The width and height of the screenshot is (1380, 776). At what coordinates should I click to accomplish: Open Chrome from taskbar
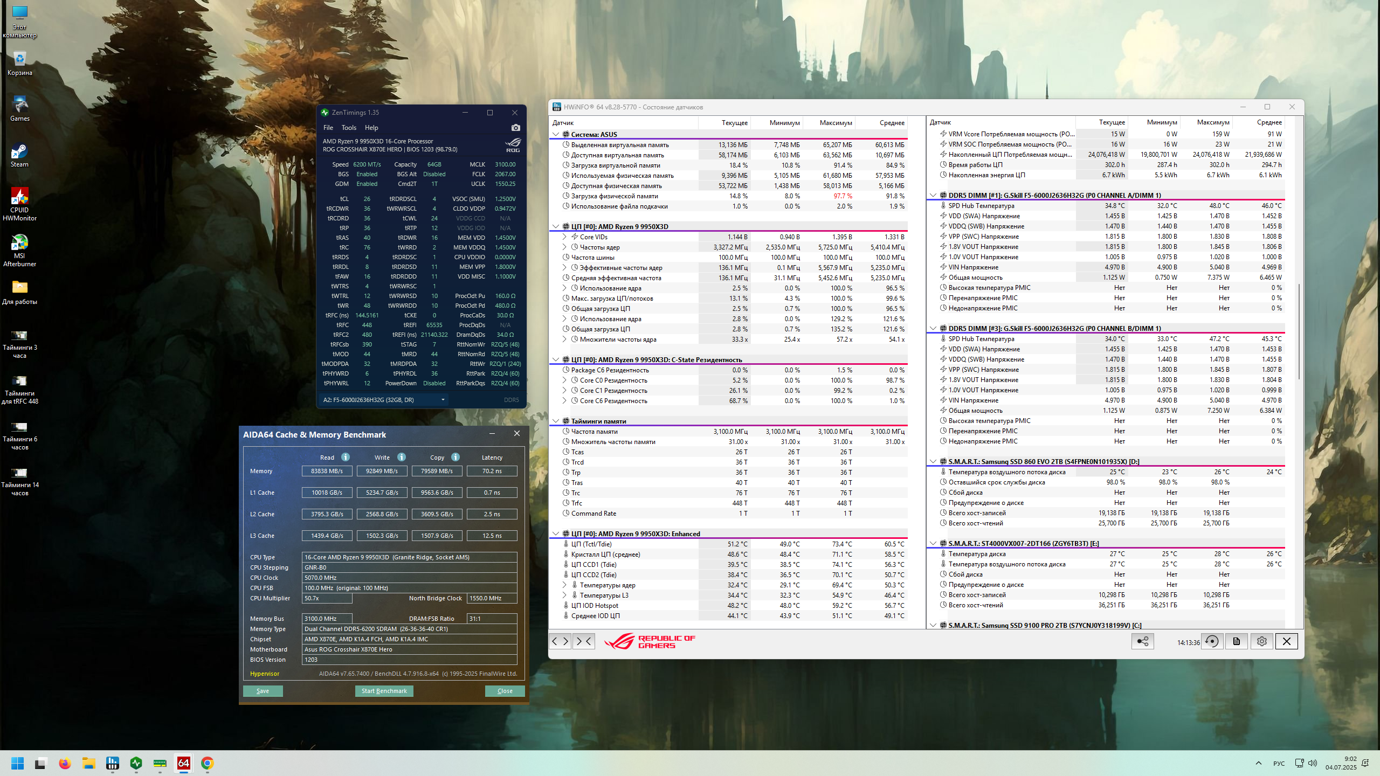pyautogui.click(x=208, y=763)
